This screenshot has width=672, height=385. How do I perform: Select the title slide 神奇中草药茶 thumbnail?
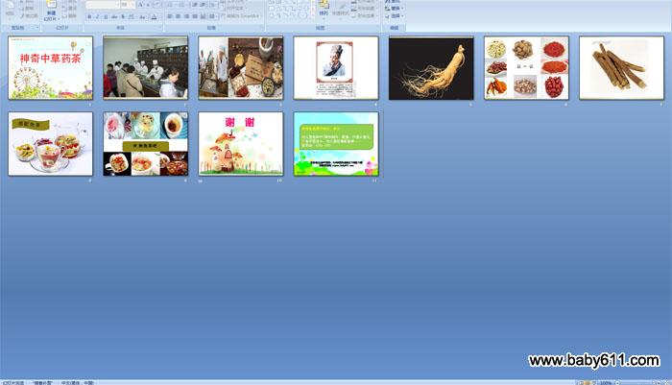pos(51,68)
